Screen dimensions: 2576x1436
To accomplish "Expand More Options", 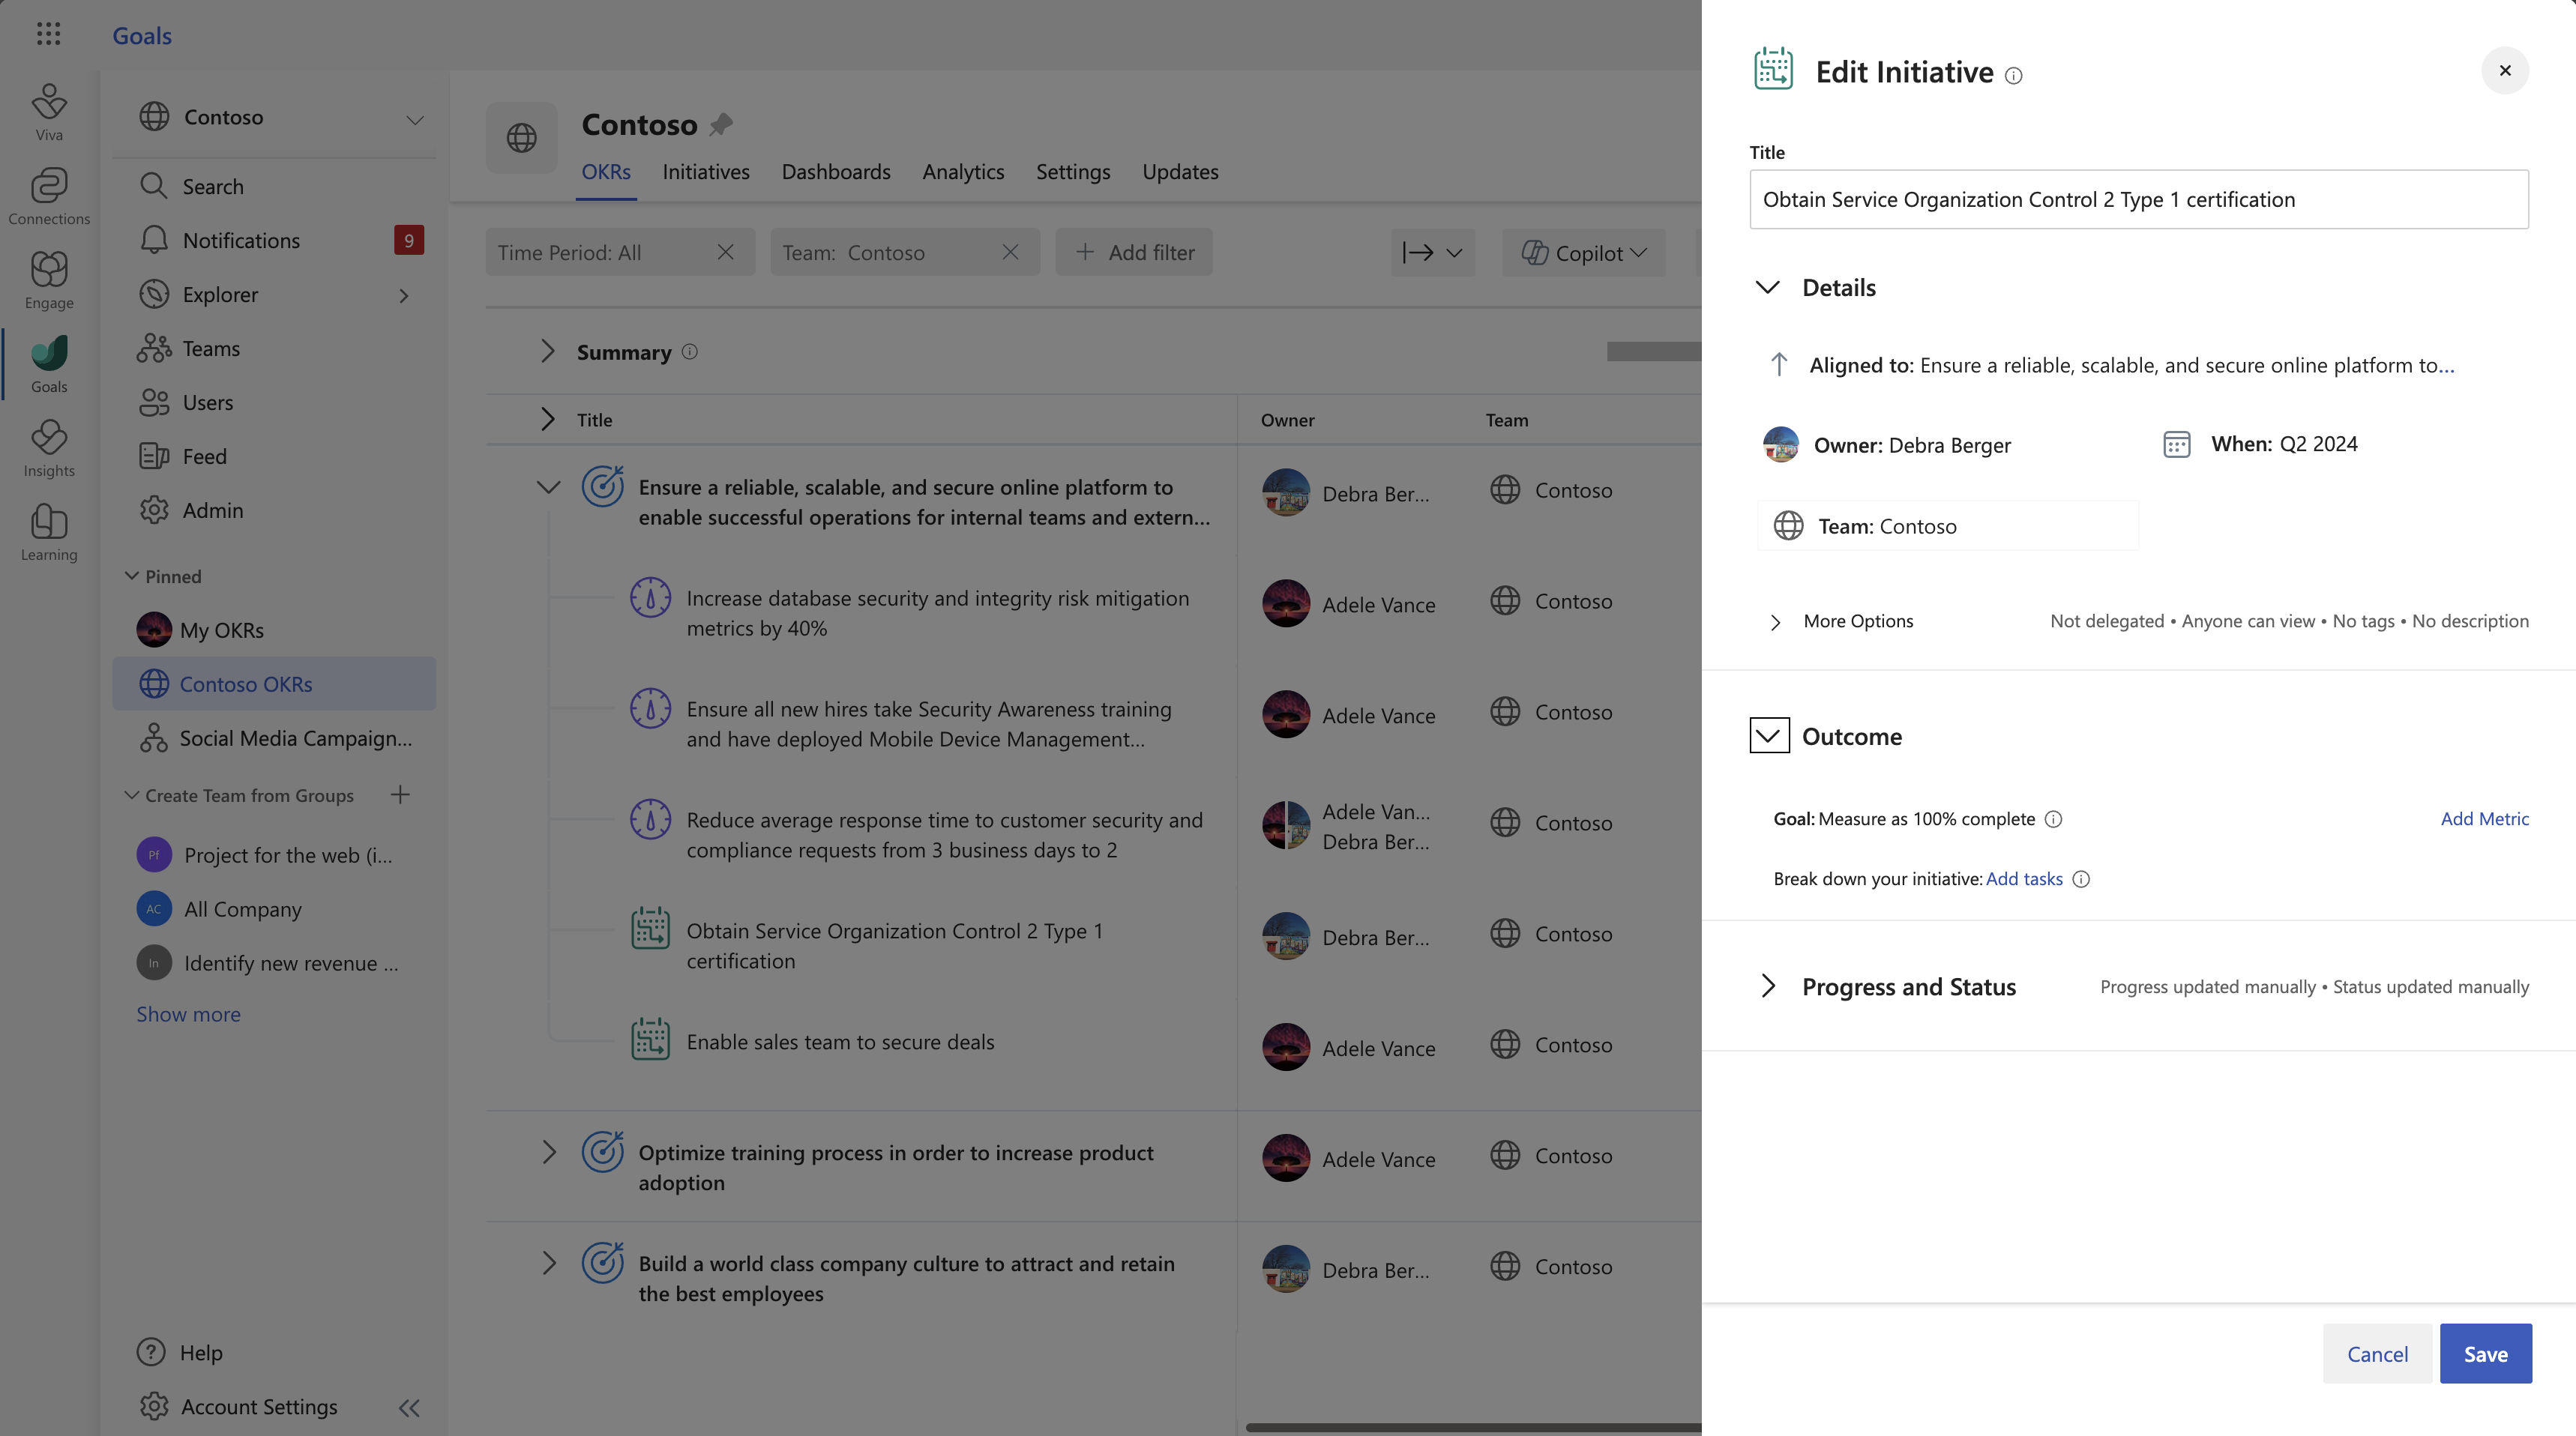I will (1775, 622).
